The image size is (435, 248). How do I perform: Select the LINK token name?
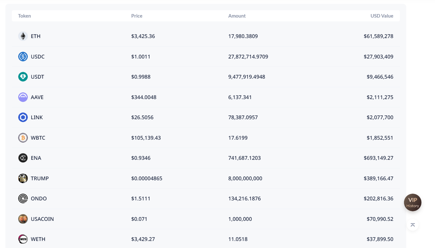click(37, 117)
